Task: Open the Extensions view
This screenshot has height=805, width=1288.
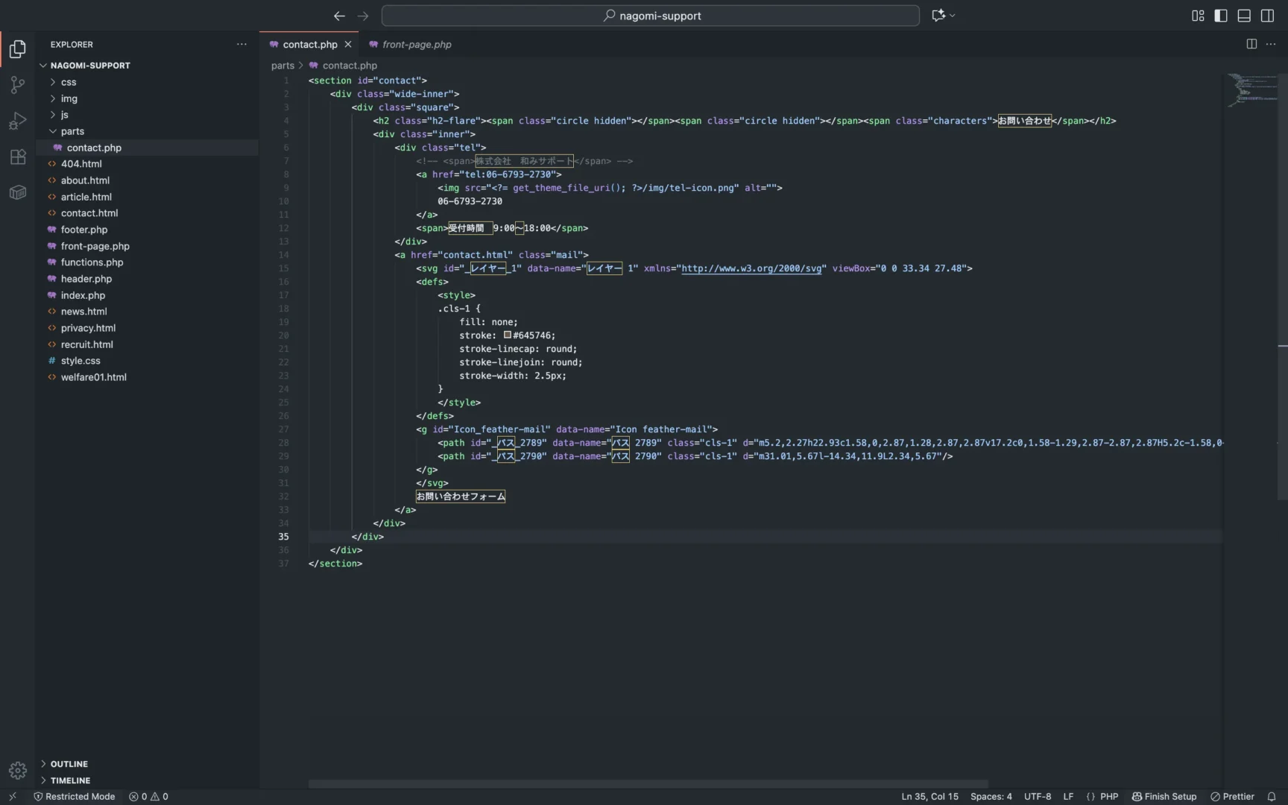Action: pyautogui.click(x=18, y=157)
